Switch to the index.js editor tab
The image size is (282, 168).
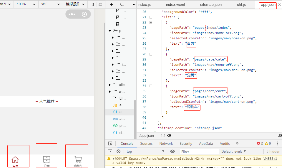[144, 5]
